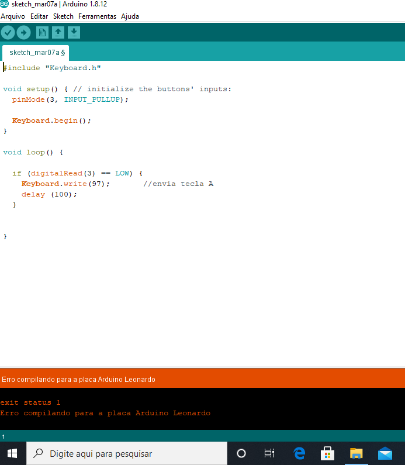The image size is (405, 465).
Task: Open the Editar menu
Action: tap(39, 16)
